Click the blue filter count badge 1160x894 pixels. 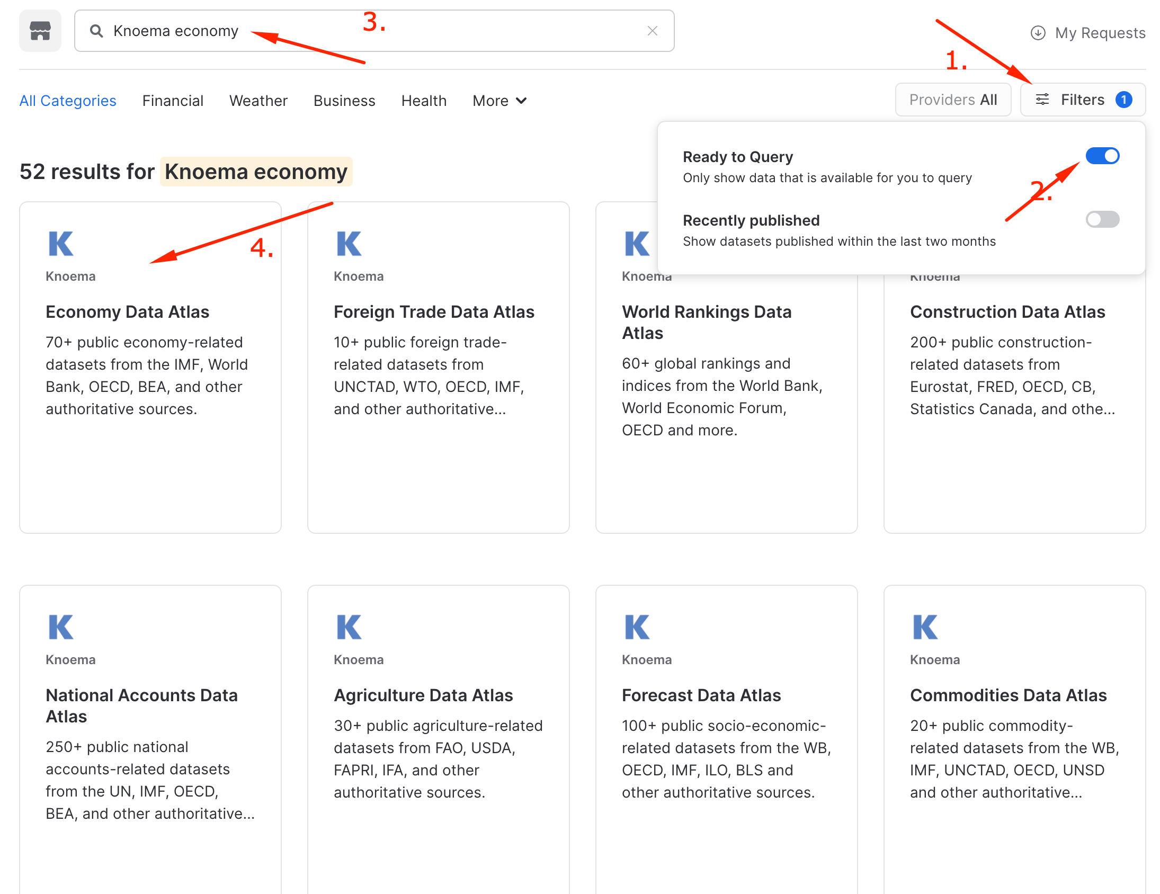tap(1123, 100)
